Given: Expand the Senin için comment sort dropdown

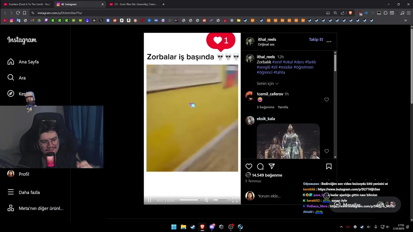Looking at the screenshot, I should click(267, 83).
